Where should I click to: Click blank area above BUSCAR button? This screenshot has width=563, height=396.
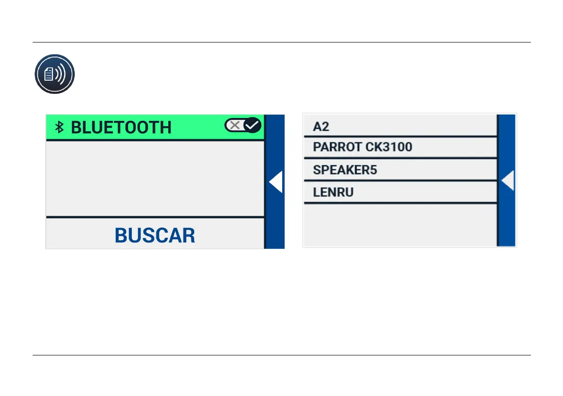pos(155,178)
